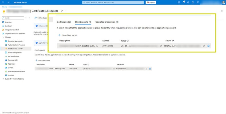Click the feedback icon in the top bar
226x114 pixels.
coord(197,2)
